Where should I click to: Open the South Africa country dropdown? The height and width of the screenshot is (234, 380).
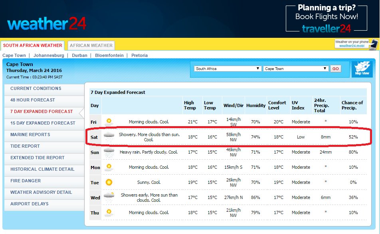click(x=228, y=69)
